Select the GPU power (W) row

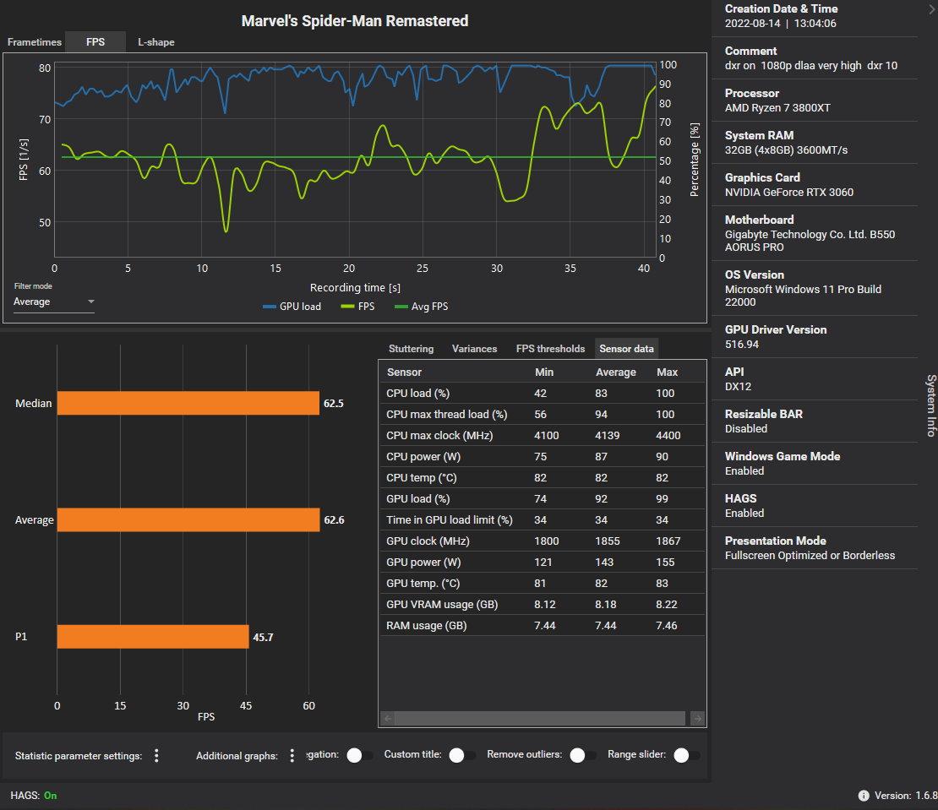pos(542,562)
